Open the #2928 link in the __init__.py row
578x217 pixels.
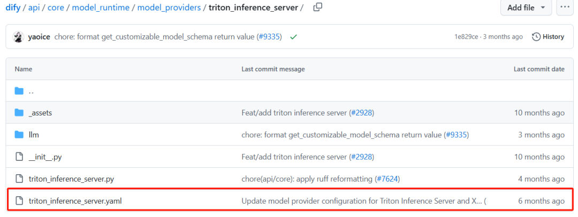pos(362,157)
